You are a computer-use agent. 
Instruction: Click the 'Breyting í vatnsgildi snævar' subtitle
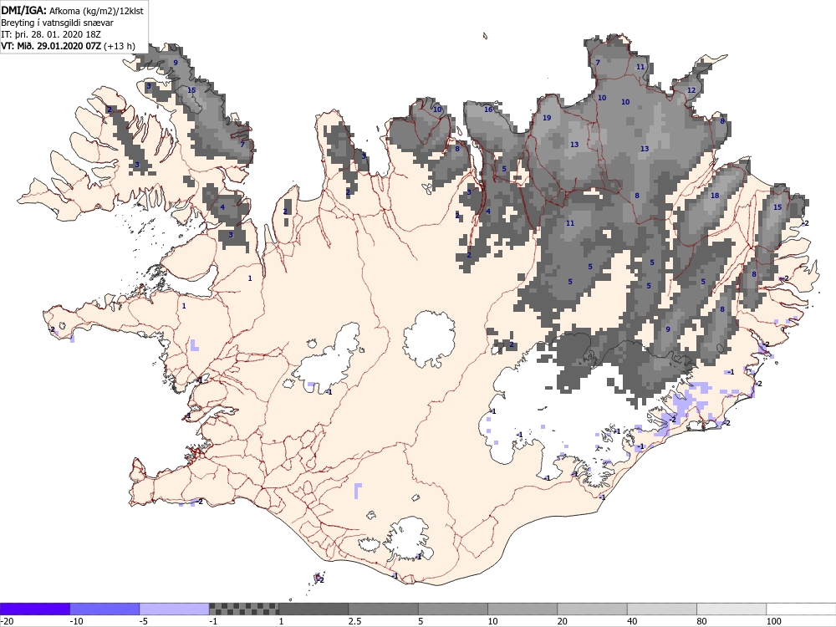coord(57,23)
